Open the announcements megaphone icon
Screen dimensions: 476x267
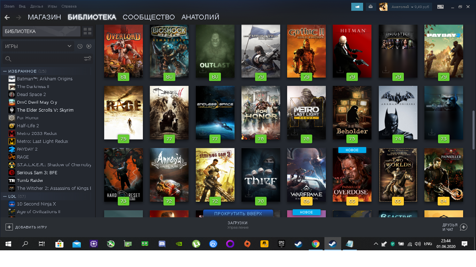357,7
